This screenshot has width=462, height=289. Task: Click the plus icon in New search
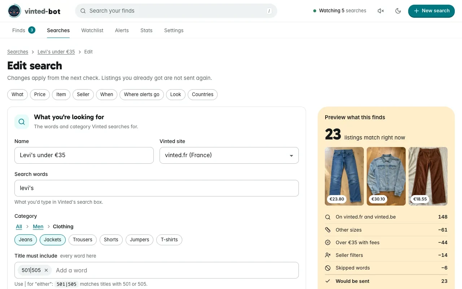(x=417, y=11)
